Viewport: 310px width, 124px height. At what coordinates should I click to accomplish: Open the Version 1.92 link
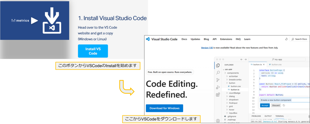click(207, 48)
